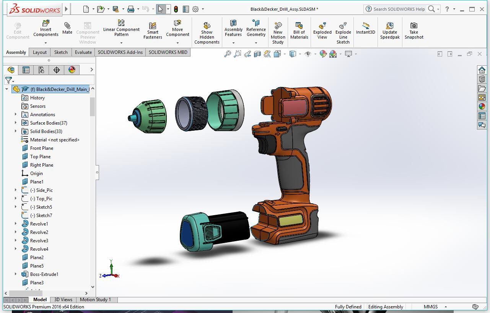The width and height of the screenshot is (490, 313).
Task: Select Material <not specified> item
Action: 55,139
